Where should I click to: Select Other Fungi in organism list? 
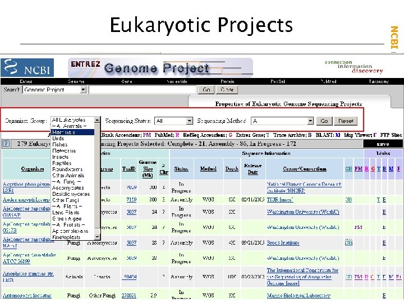click(x=72, y=200)
